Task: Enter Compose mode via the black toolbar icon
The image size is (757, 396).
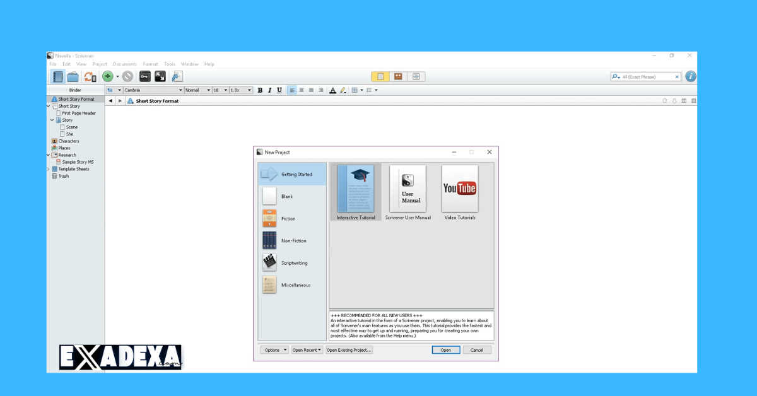Action: click(x=160, y=76)
